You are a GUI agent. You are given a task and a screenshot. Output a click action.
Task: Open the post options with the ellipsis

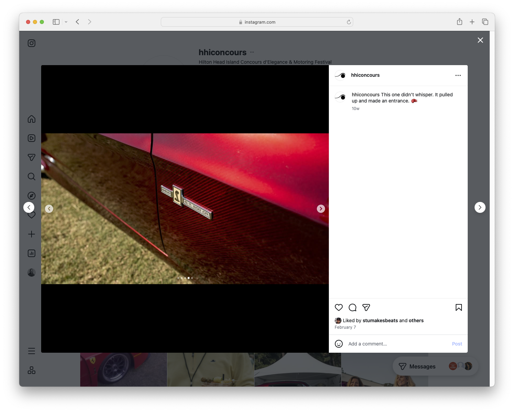pos(458,75)
